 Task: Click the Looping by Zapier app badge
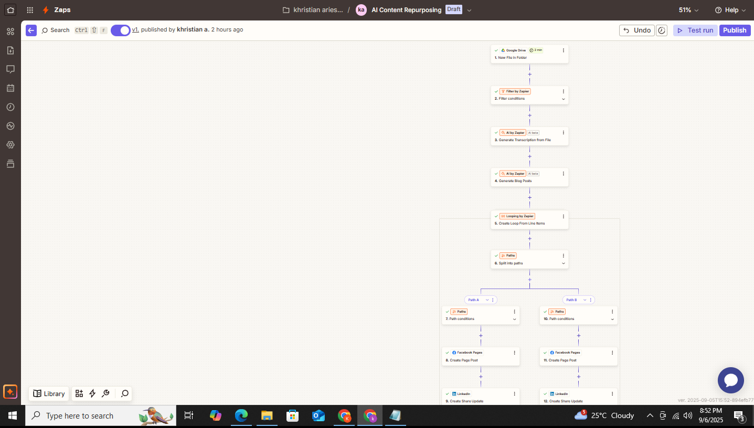coord(517,216)
